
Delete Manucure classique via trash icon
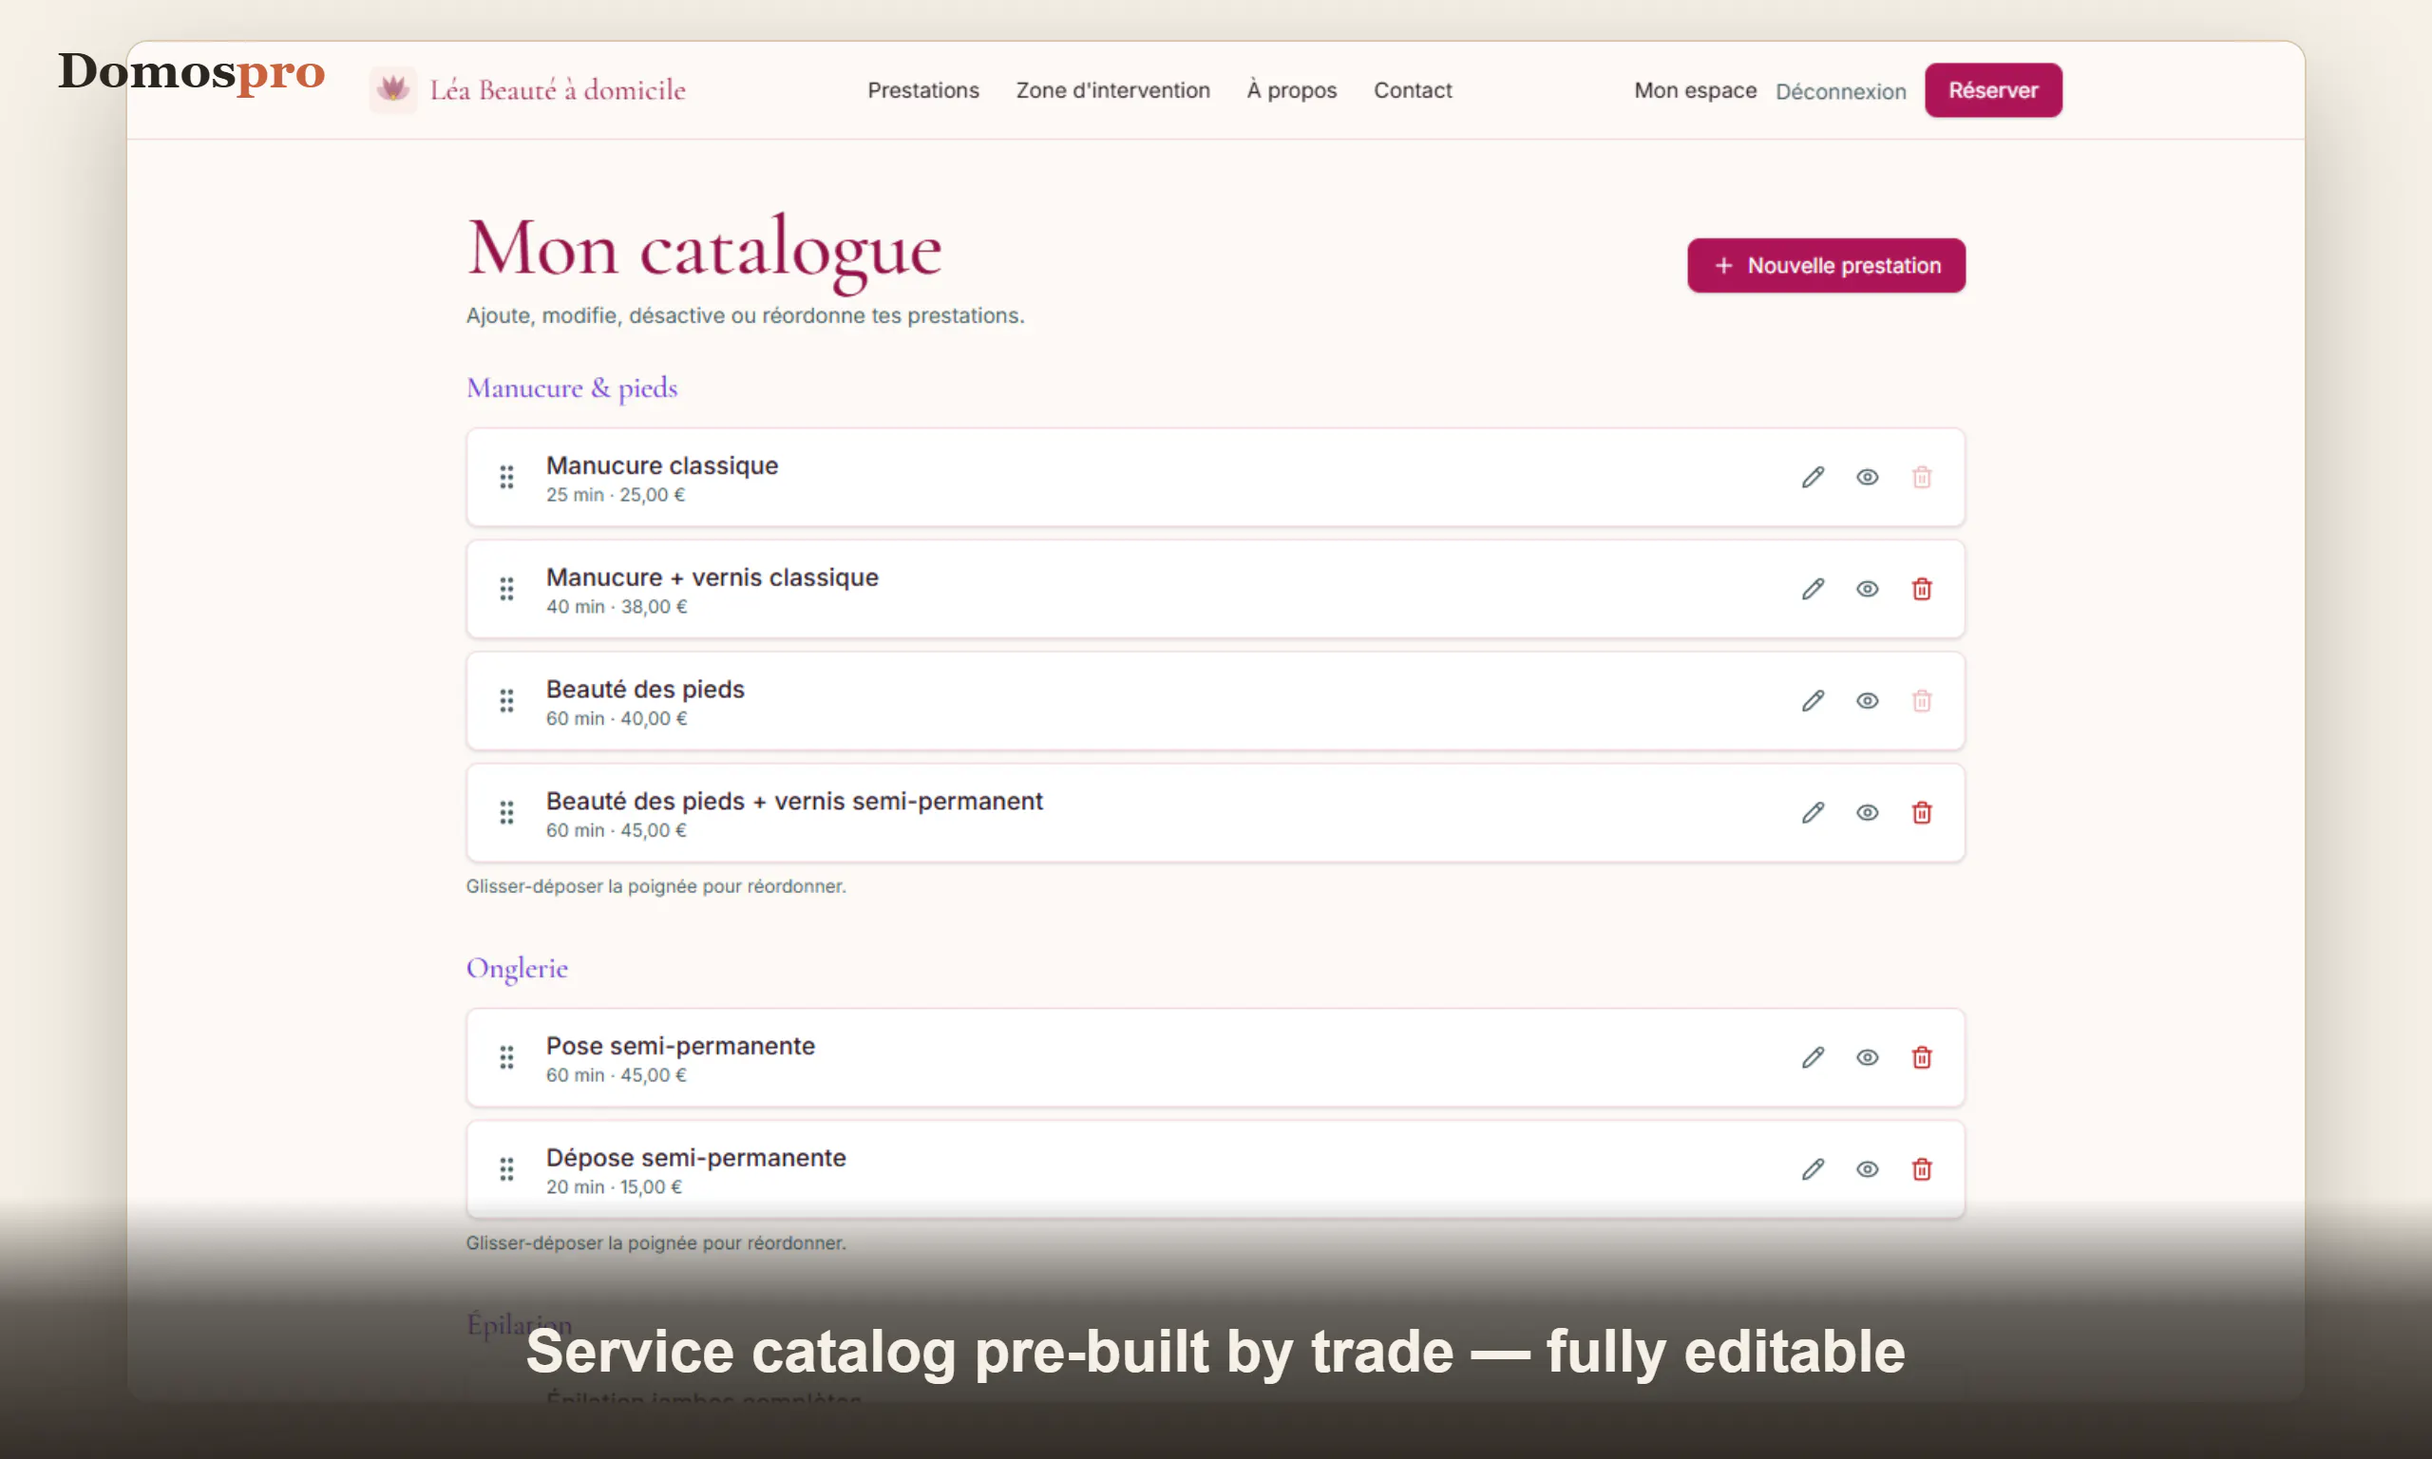[x=1922, y=477]
